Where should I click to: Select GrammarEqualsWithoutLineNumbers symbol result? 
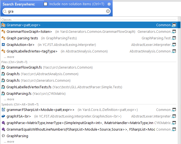pos(55,130)
